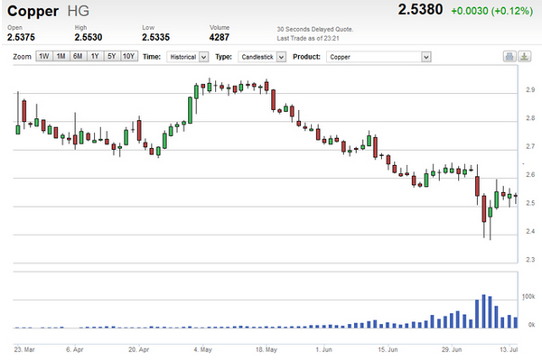Set zoom range to 1M
This screenshot has height=360, width=542.
click(x=61, y=56)
